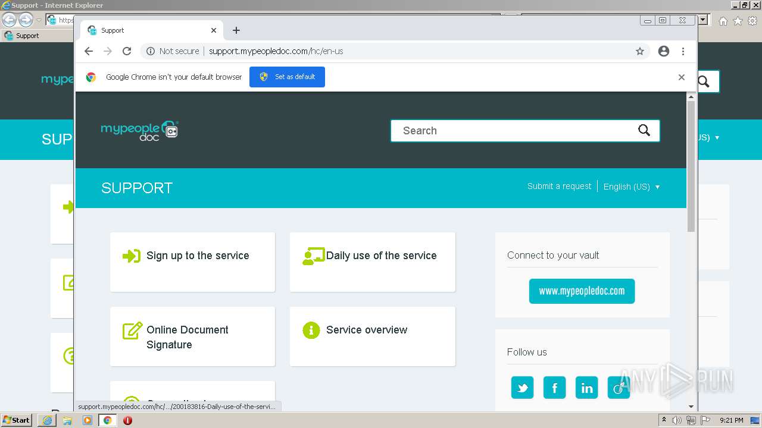
Task: Open the Facebook follow icon
Action: (x=554, y=388)
